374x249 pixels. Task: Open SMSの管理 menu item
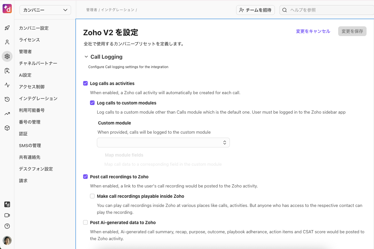tap(30, 145)
